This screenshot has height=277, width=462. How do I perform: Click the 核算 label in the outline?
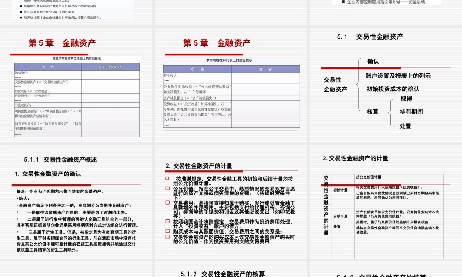pos(372,112)
